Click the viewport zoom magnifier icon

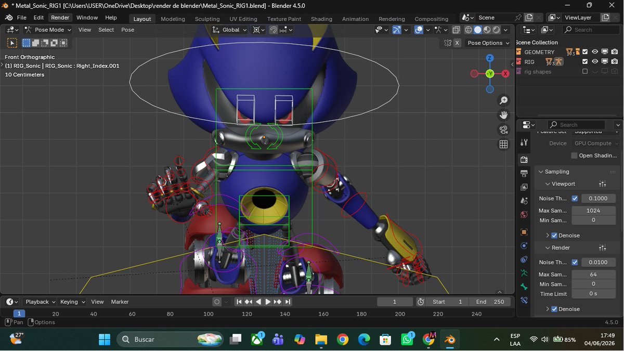tap(503, 100)
